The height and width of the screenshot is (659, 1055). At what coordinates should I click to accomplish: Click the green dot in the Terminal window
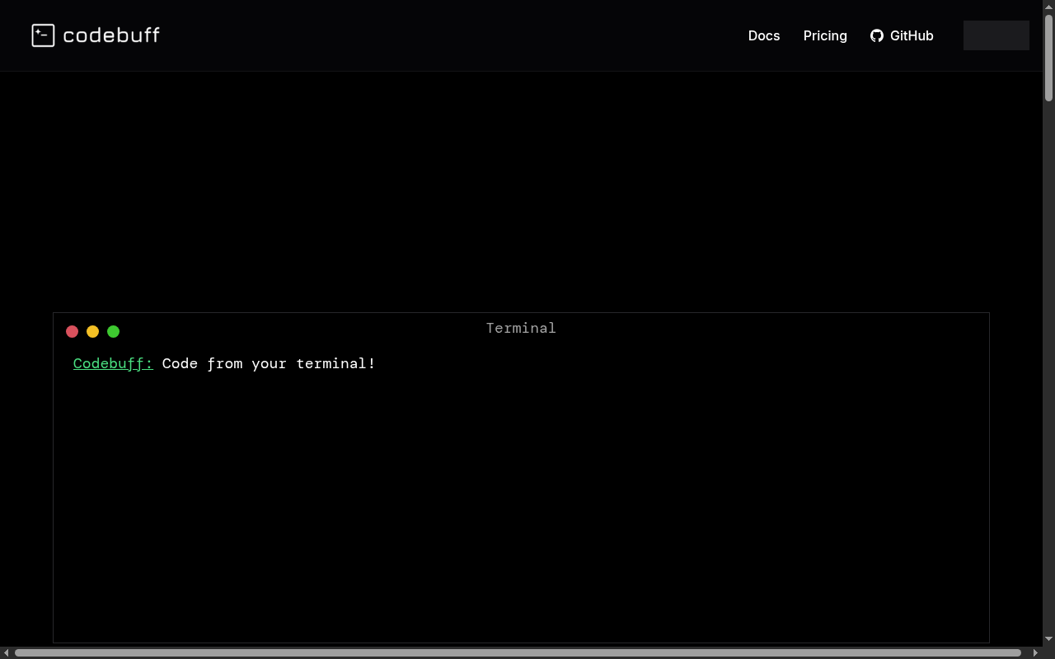pos(114,331)
